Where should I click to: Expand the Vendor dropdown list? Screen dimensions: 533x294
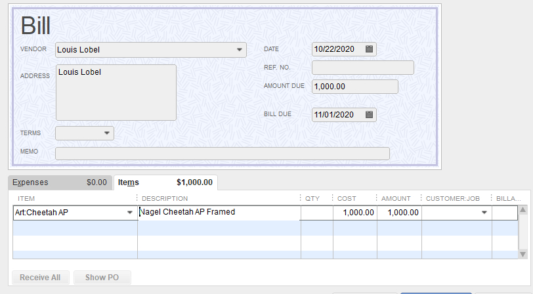[x=239, y=50]
